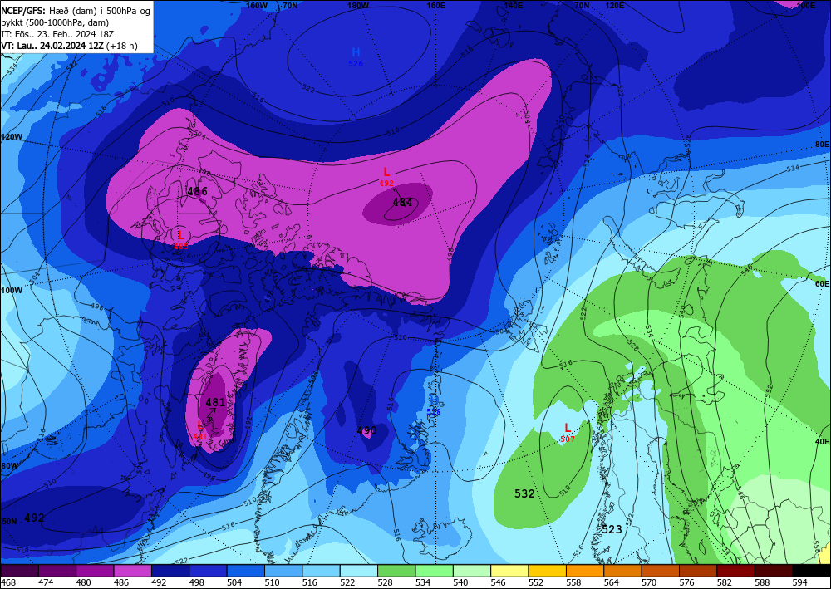831x589 pixels.
Task: Click the 180W longitude label
Action: pos(358,5)
